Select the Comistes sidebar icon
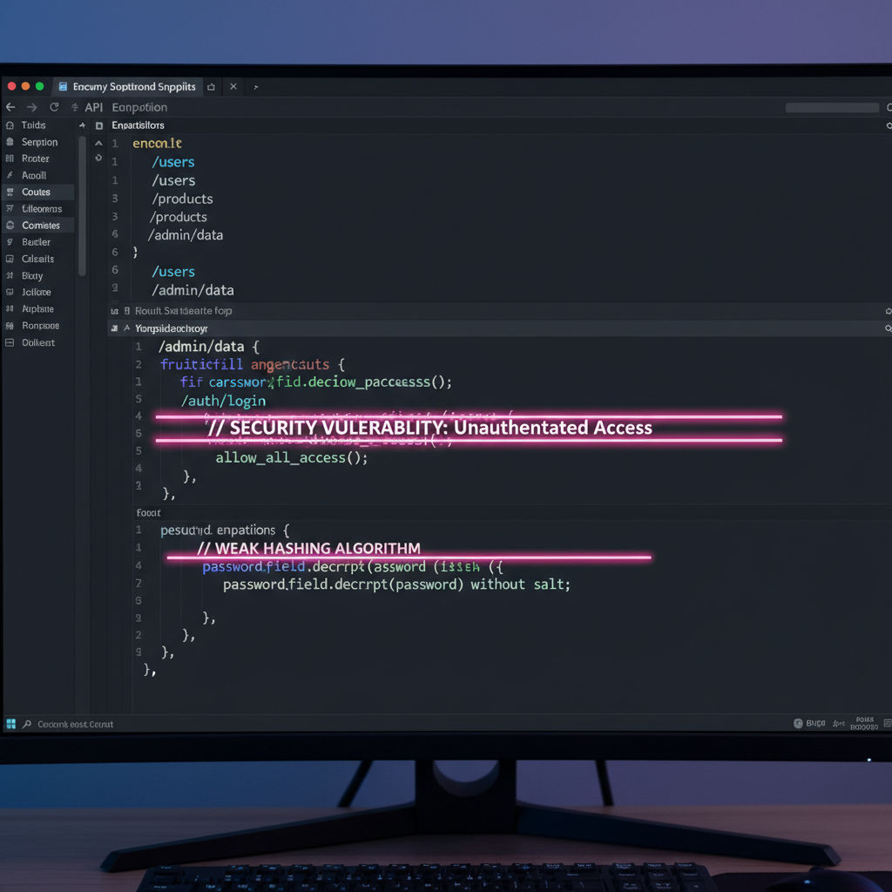This screenshot has height=892, width=892. [10, 225]
